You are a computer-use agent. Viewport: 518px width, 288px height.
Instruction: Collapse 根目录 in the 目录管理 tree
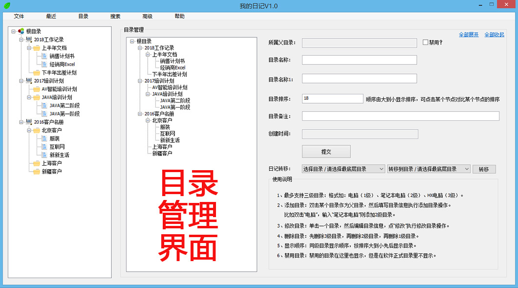(132, 42)
